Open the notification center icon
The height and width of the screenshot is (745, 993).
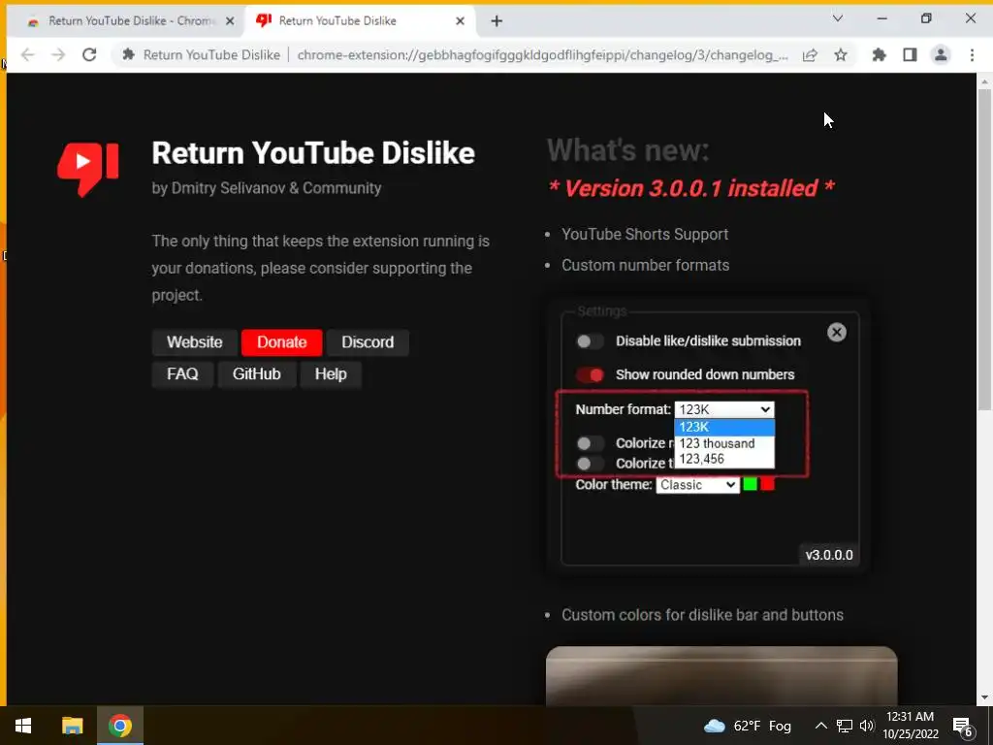[x=963, y=727]
